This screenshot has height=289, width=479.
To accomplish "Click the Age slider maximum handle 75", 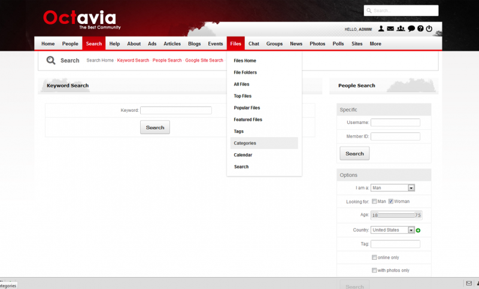I will click(x=417, y=215).
